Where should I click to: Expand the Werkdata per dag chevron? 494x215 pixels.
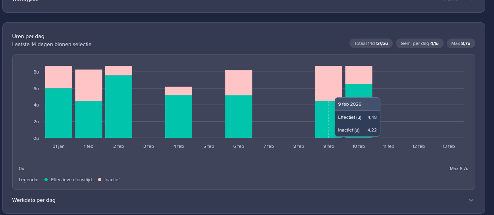click(x=471, y=200)
